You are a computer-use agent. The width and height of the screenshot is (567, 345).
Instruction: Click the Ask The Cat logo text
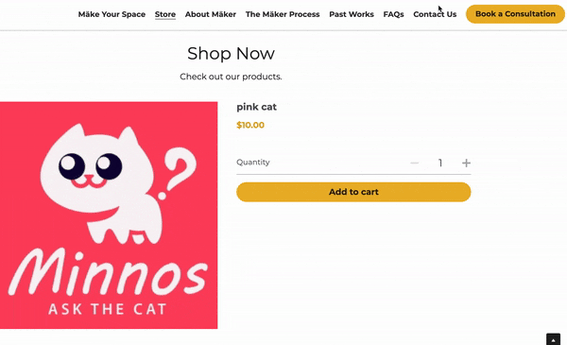click(108, 309)
